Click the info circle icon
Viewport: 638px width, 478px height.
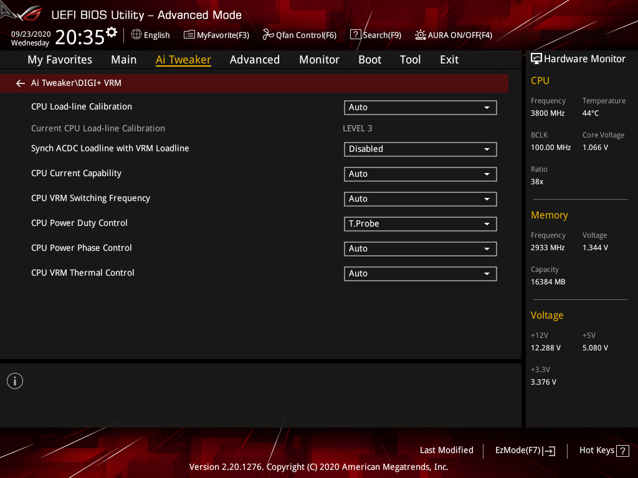pos(15,381)
